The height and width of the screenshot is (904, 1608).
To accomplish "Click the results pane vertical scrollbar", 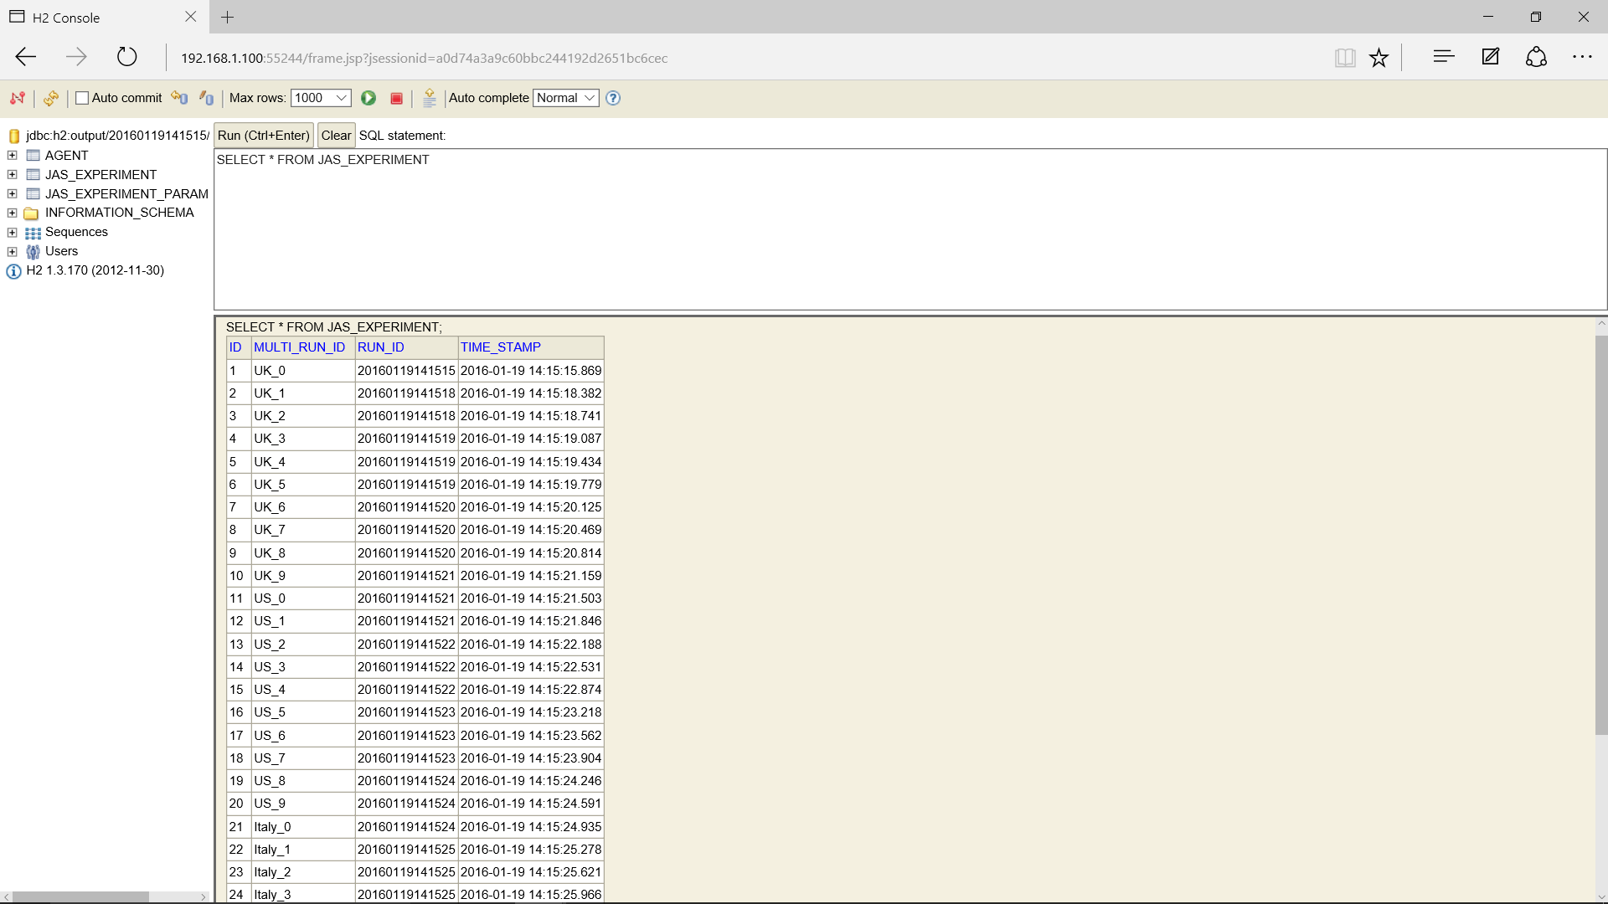I will [x=1600, y=536].
